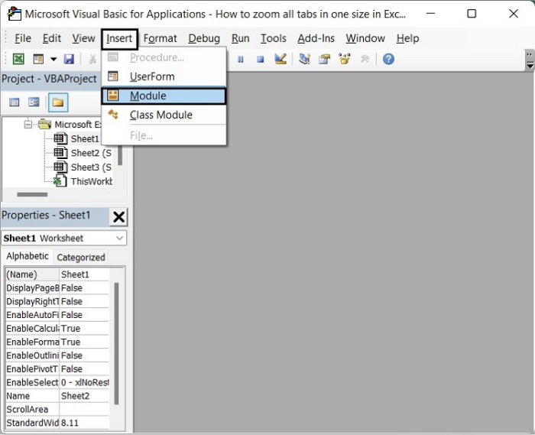The image size is (535, 435).
Task: Open the insert object dropdown arrow in toolbar
Action: tap(53, 59)
